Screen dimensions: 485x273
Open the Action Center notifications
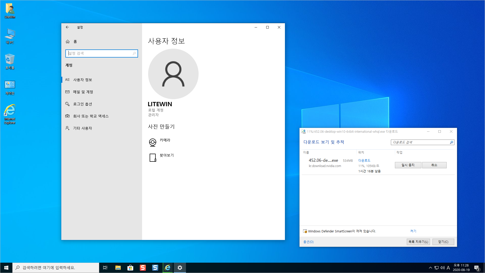[477, 268]
